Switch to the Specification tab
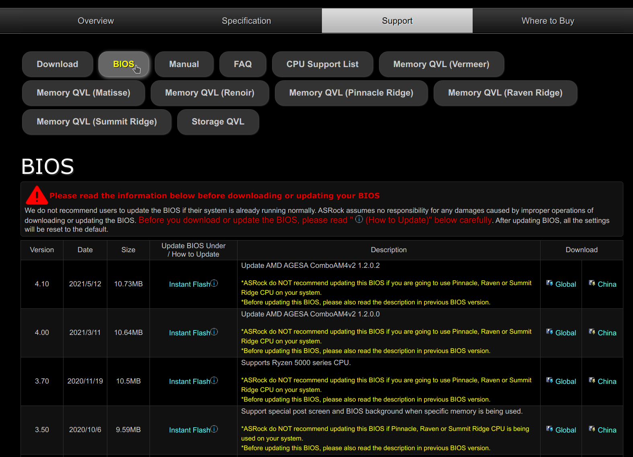The height and width of the screenshot is (457, 633). click(246, 21)
